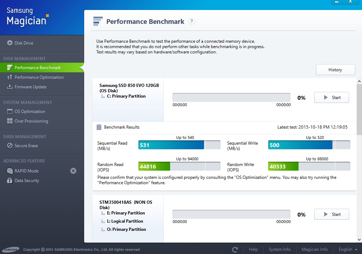The image size is (362, 254).
Task: Start benchmark for Samsung SSD 850 EVO
Action: tap(331, 98)
